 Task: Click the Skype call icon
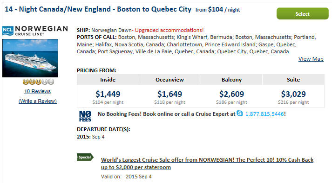tap(240, 114)
